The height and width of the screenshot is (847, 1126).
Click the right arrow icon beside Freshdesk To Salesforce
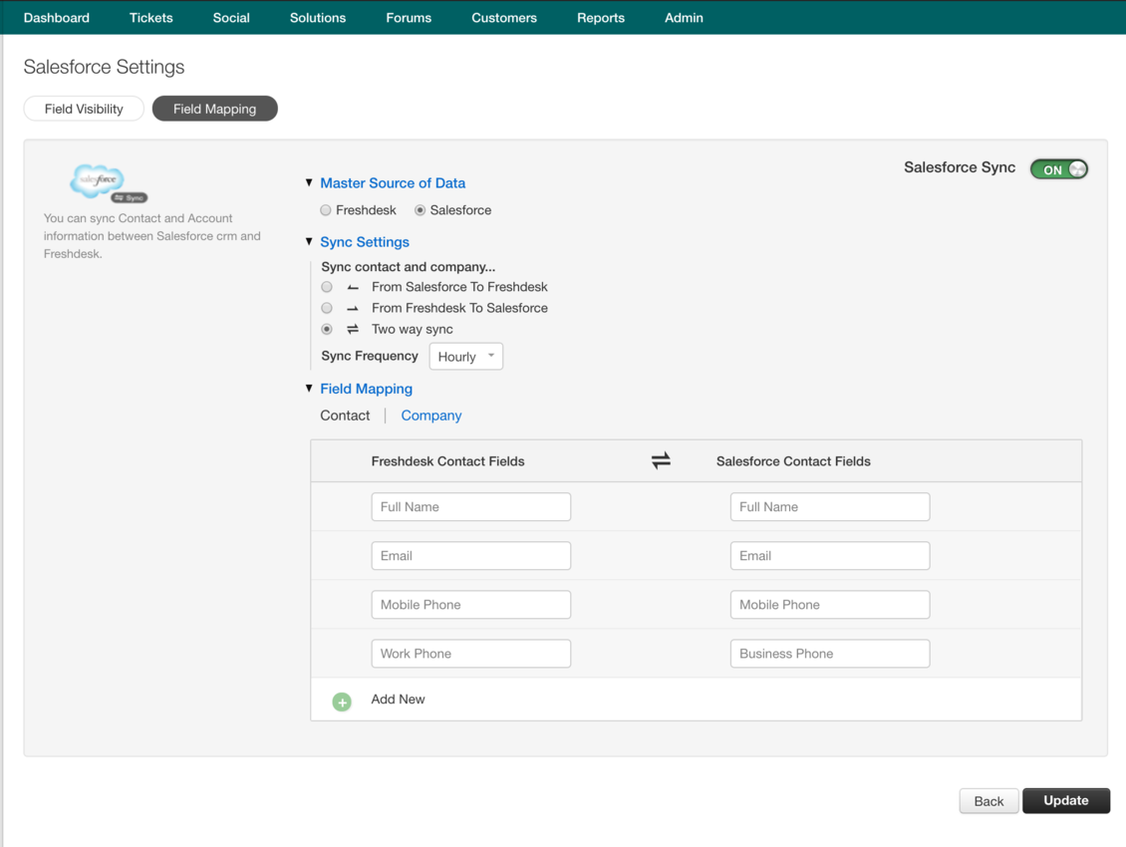coord(351,308)
